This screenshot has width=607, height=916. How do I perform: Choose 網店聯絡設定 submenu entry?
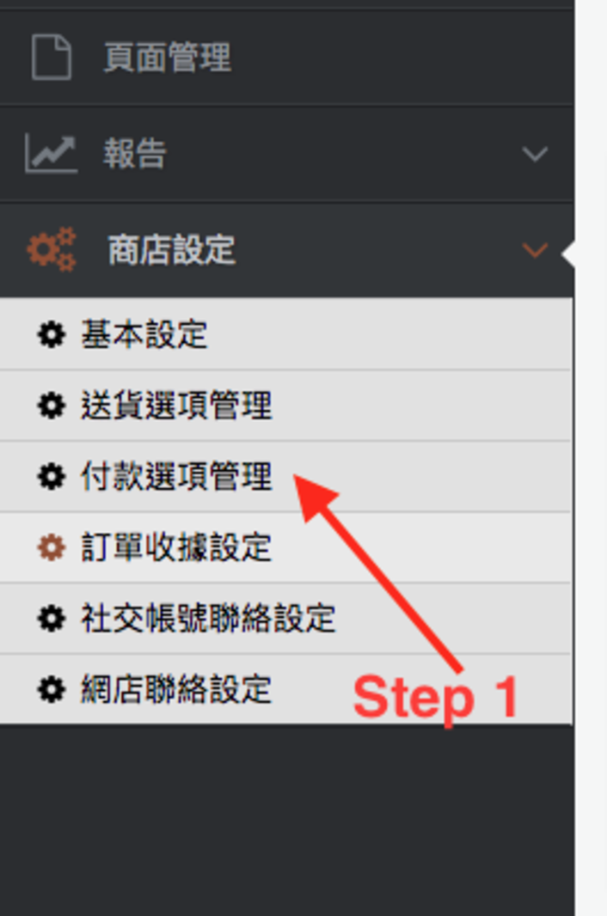285,689
